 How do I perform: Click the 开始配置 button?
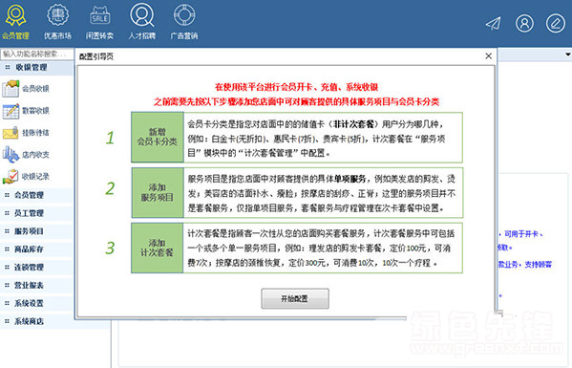295,298
